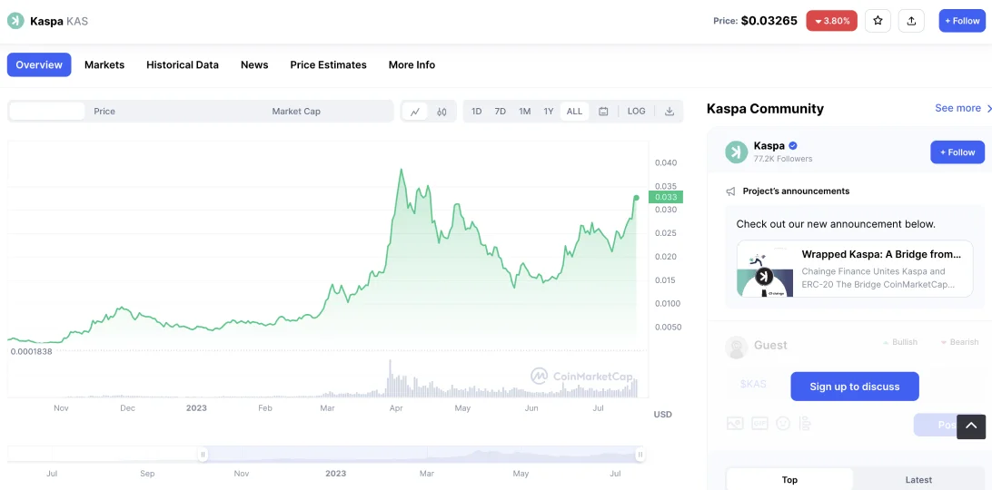Open the Wrapped Kaspa announcement thumbnail
Screen dimensions: 992x490
[x=764, y=272]
